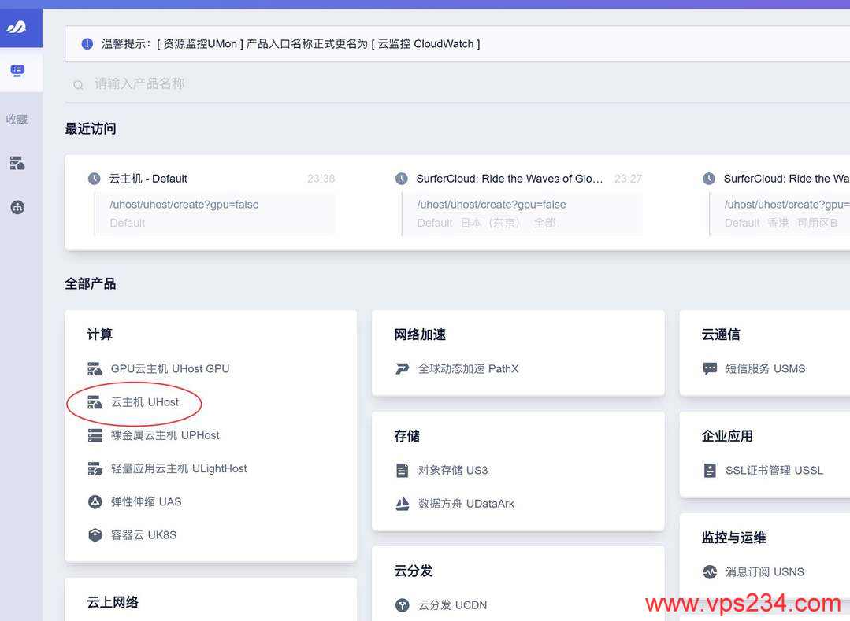The height and width of the screenshot is (621, 850).
Task: Click the resource management icon in the sidebar
Action: coord(17,163)
